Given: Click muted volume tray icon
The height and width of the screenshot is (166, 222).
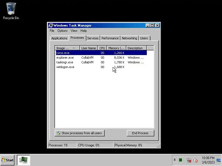Looking at the screenshot, I should [x=196, y=160].
